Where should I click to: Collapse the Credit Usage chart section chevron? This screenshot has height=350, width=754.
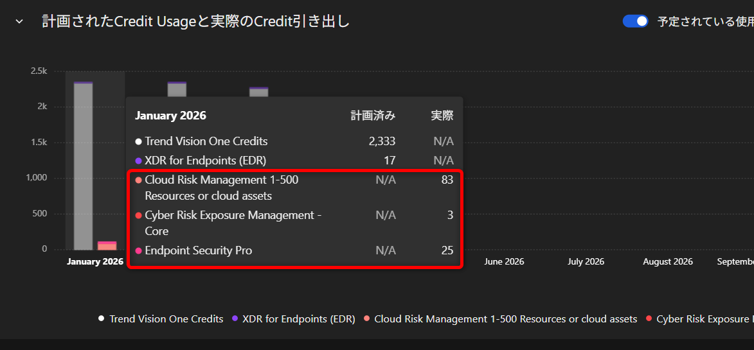coord(19,22)
